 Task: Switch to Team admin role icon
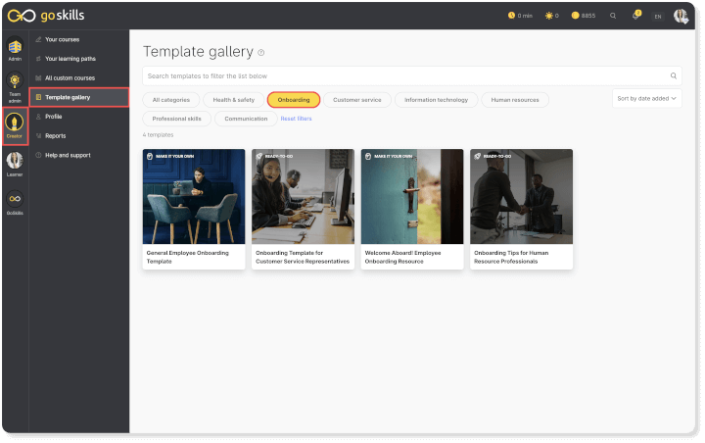15,82
